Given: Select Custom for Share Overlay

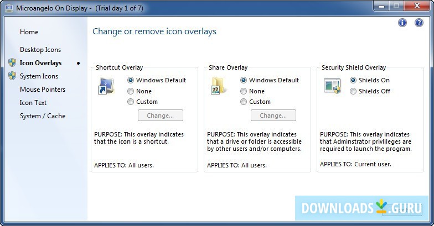Looking at the screenshot, I should pyautogui.click(x=256, y=102).
